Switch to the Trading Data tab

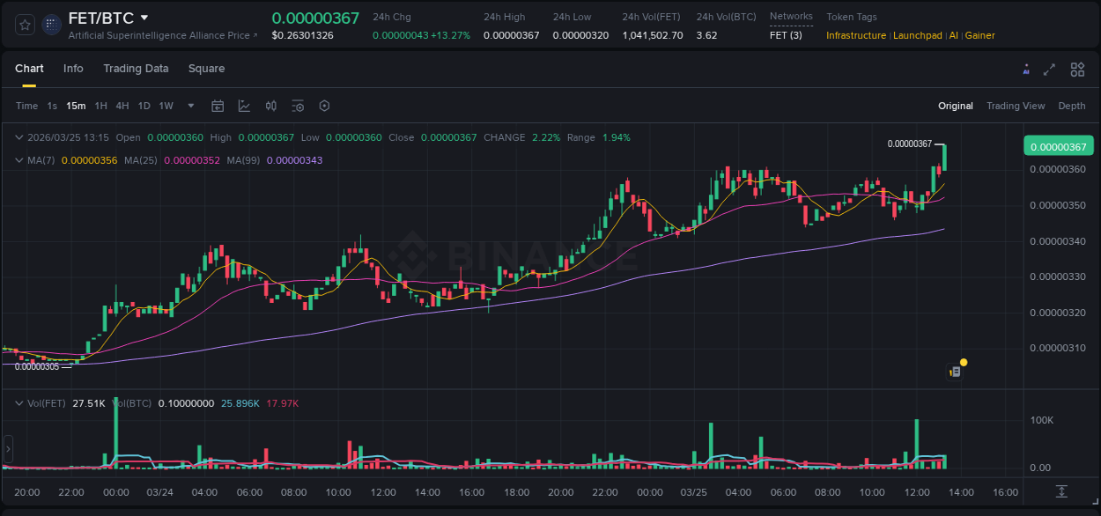point(136,69)
